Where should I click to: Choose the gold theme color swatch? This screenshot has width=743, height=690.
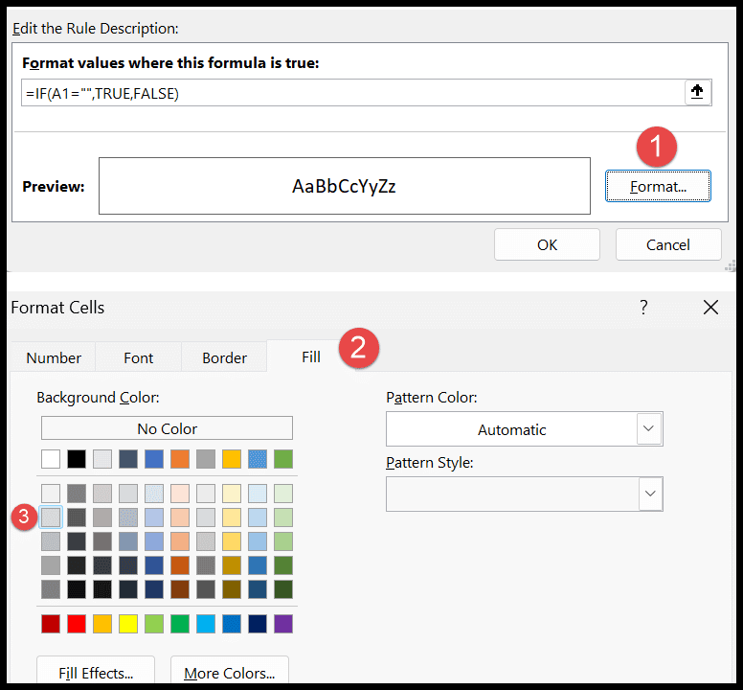(x=232, y=459)
